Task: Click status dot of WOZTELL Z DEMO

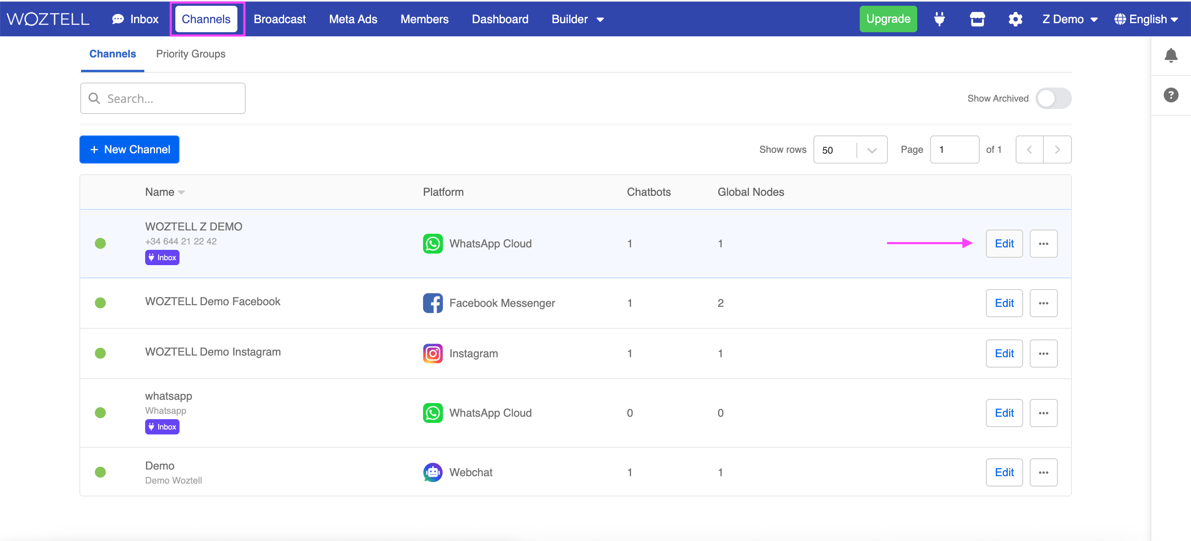Action: [x=100, y=243]
